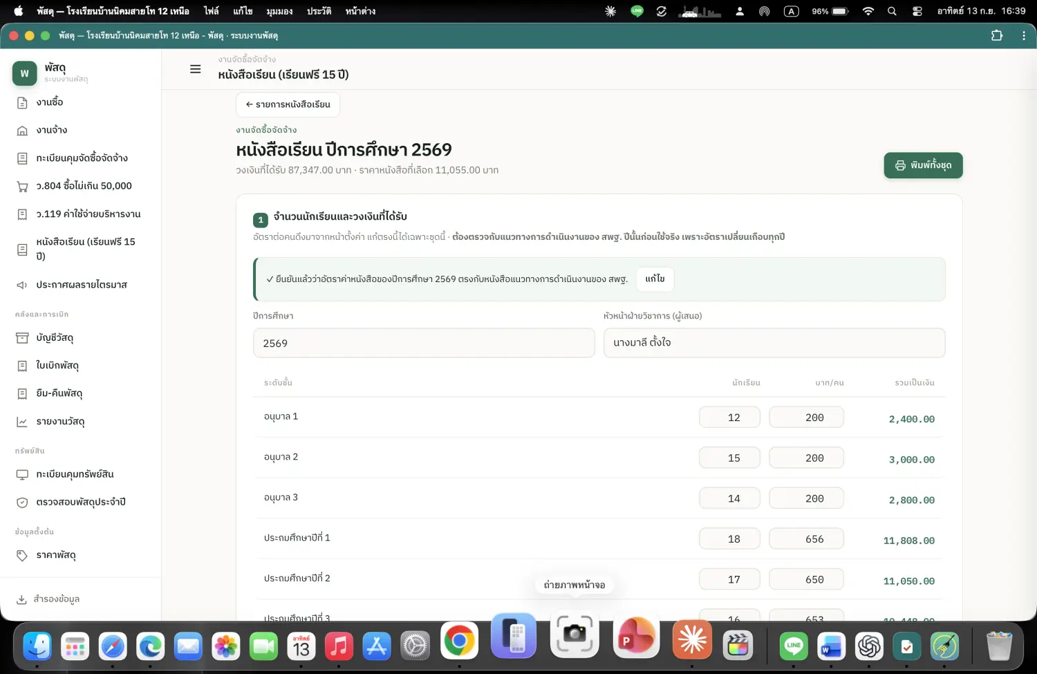Click the ปีการศึกษา field showing 2569
Viewport: 1037px width, 674px height.
click(x=424, y=343)
